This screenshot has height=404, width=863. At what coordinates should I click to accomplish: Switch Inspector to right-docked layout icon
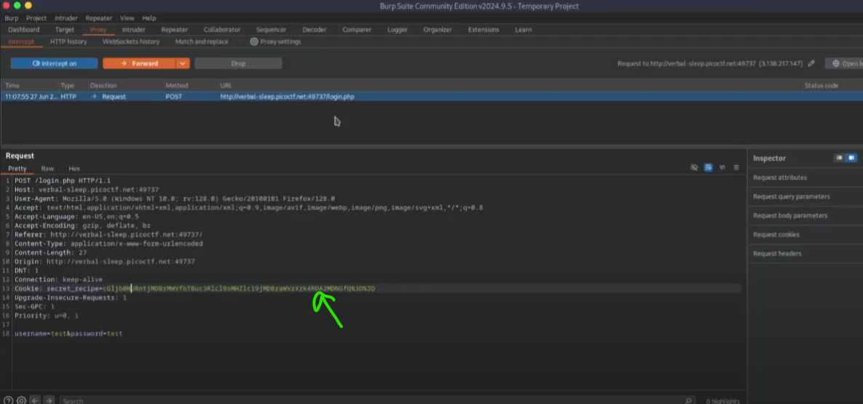(x=851, y=158)
